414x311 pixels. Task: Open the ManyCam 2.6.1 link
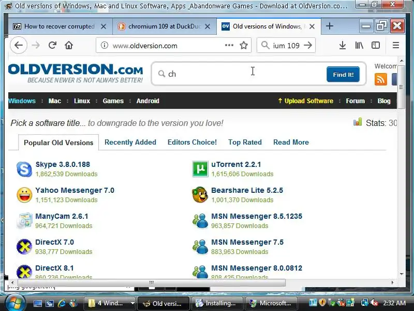[x=62, y=216]
